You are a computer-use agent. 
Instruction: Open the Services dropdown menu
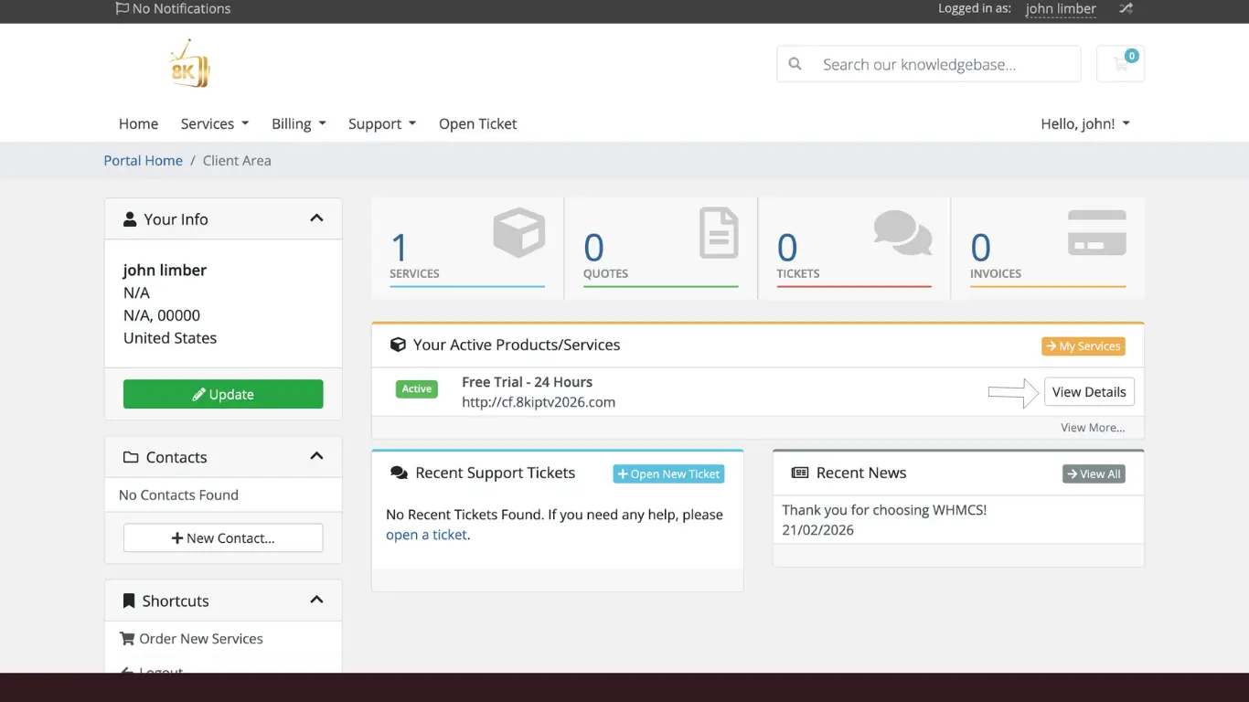(215, 123)
